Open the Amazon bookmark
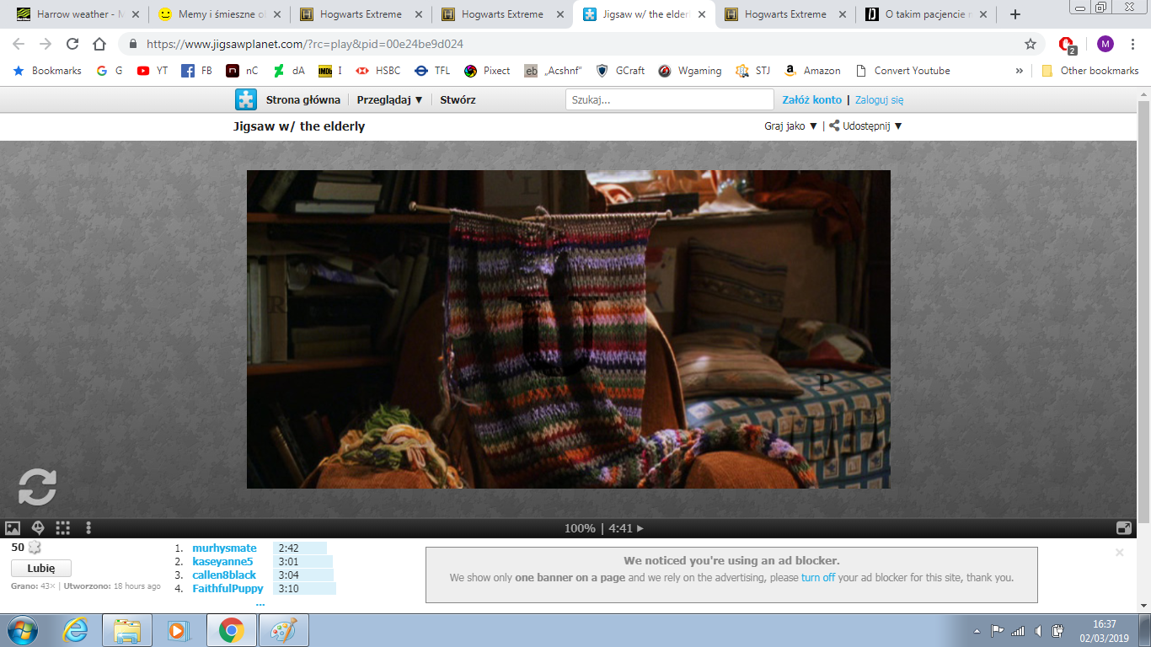The image size is (1151, 647). click(812, 71)
